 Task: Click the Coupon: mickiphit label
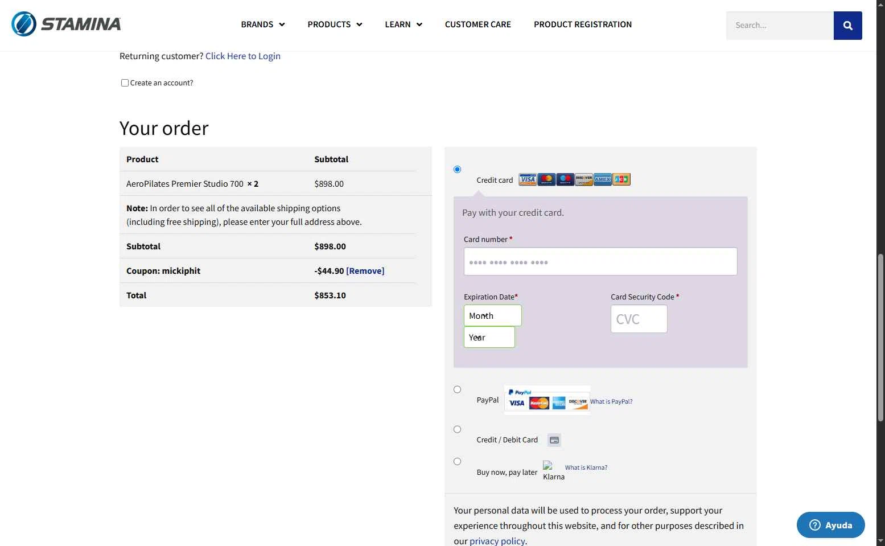coord(163,271)
